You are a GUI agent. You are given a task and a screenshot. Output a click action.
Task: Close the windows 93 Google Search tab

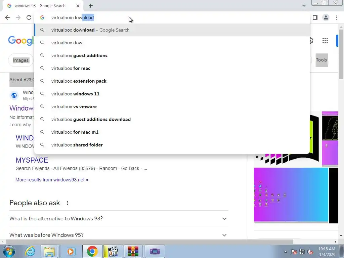pos(78,6)
